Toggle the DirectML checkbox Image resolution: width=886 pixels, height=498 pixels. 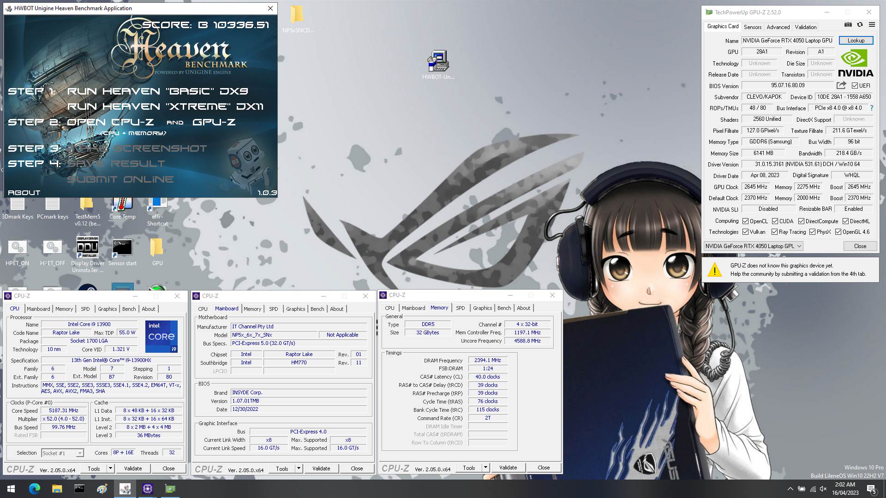pyautogui.click(x=845, y=221)
